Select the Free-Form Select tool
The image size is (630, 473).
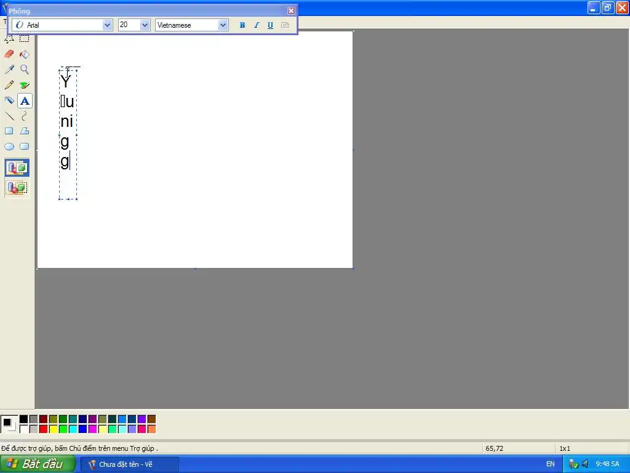9,39
